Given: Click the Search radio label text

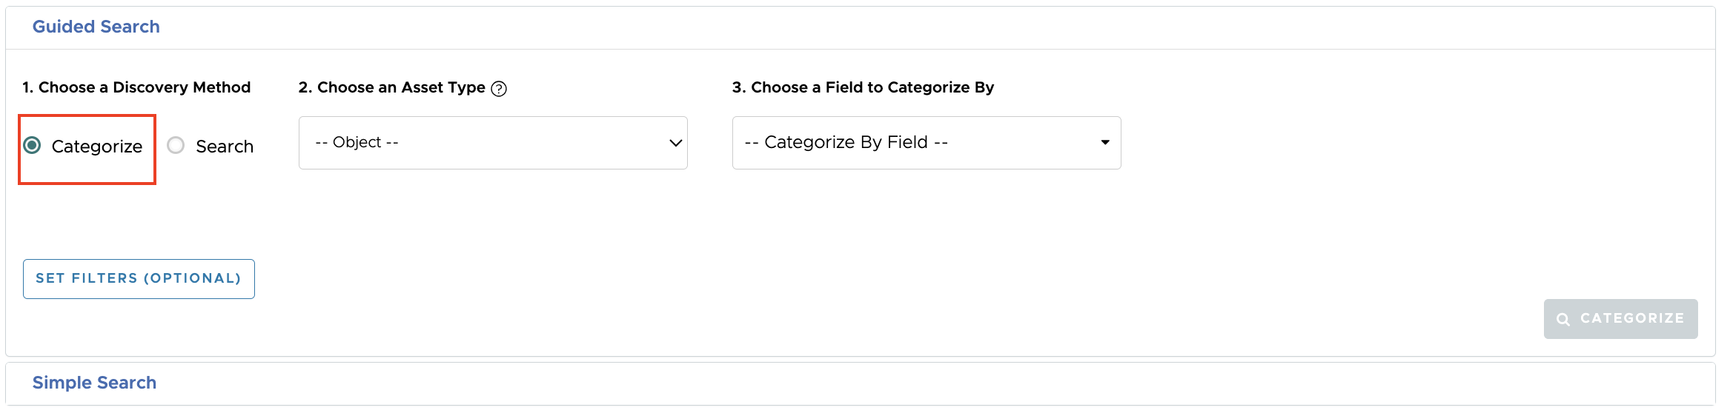Looking at the screenshot, I should tap(224, 147).
